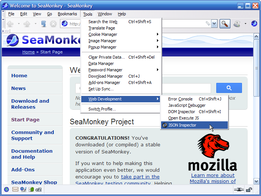Follow the Home breadcrumb link
Image resolution: width=261 pixels, height=196 pixels.
pos(28,52)
